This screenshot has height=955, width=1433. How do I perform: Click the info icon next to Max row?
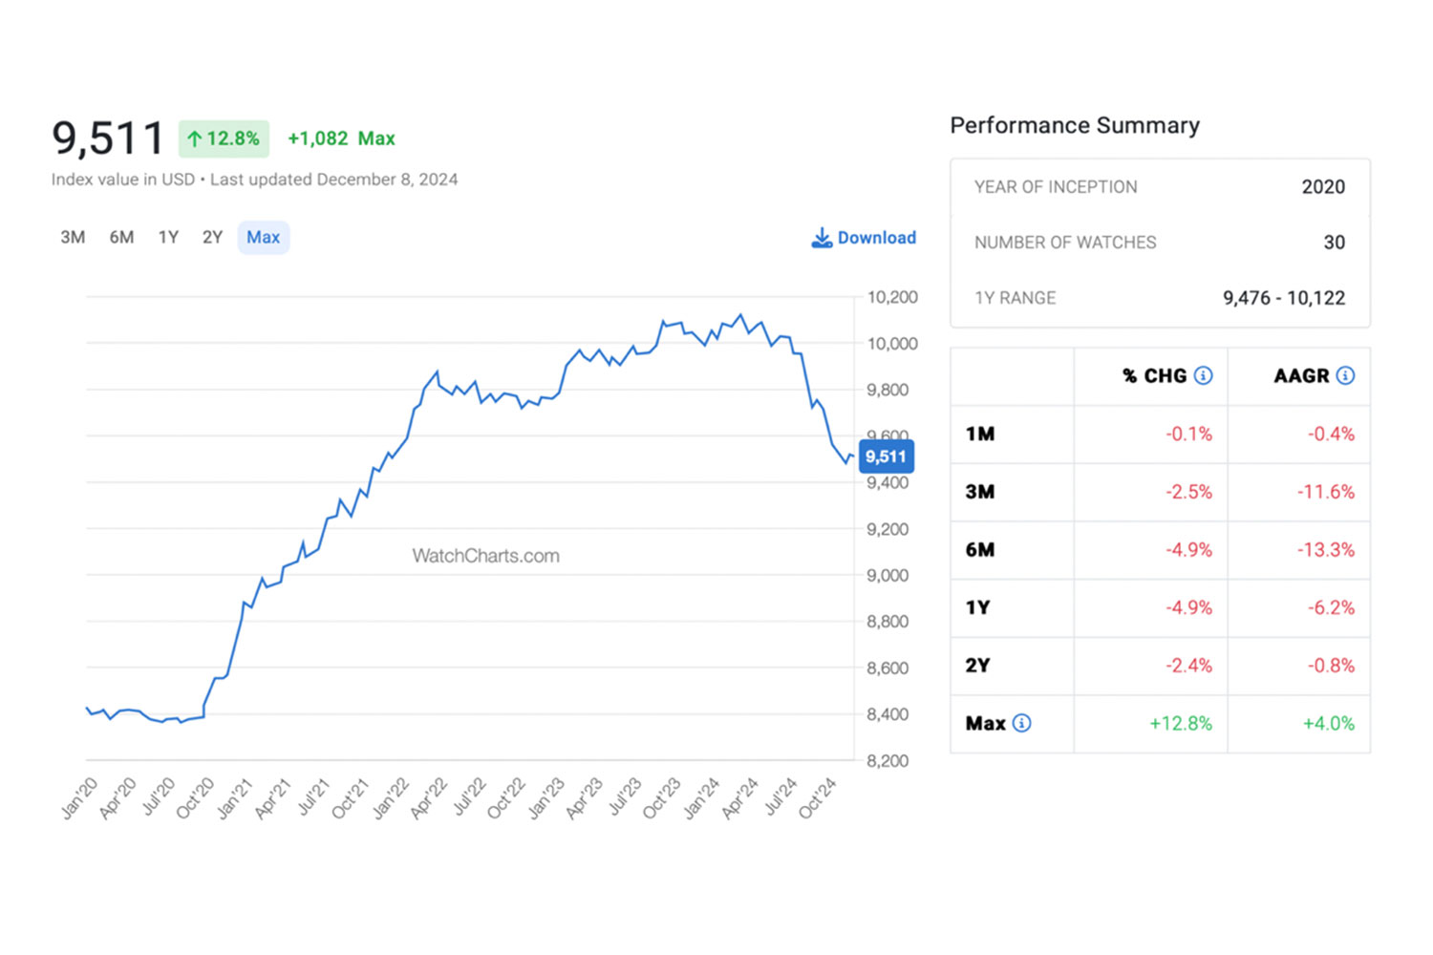tap(1021, 723)
